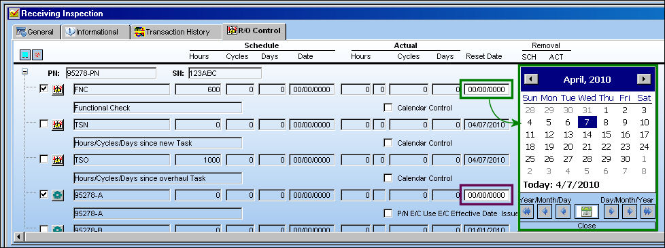The height and width of the screenshot is (248, 665).
Task: Click the PN field containing 95278-PN
Action: [111, 73]
